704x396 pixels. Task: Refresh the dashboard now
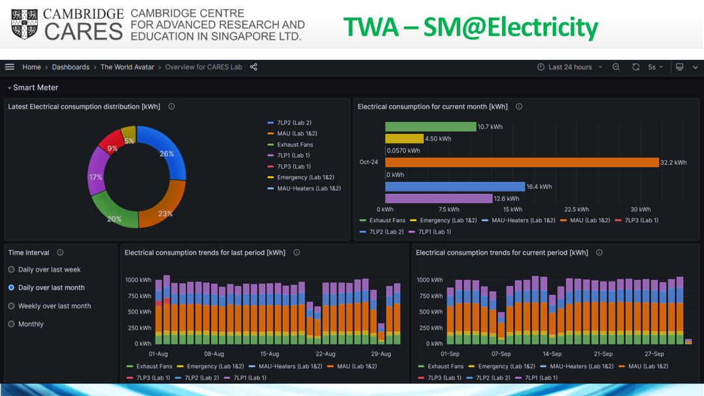636,67
